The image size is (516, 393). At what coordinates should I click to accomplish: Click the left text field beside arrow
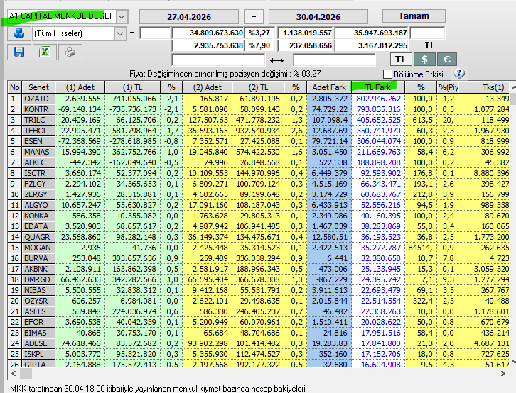tap(218, 60)
